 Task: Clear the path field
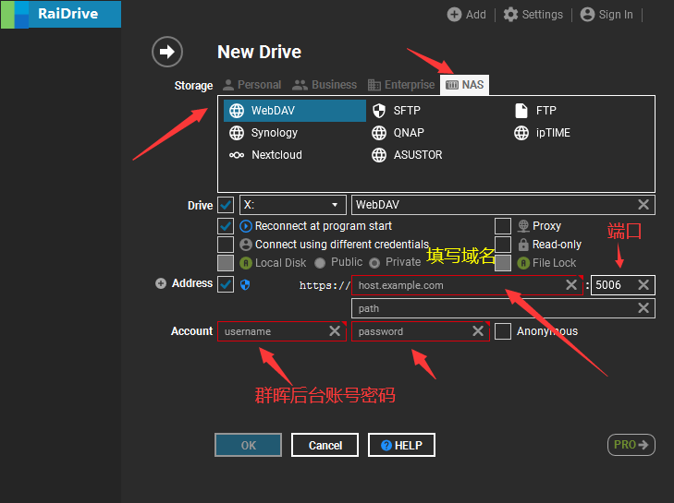(643, 308)
